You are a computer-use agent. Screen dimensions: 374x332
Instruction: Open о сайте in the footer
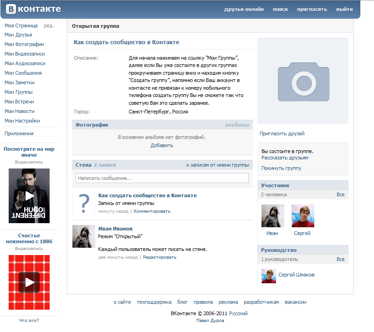(122, 302)
